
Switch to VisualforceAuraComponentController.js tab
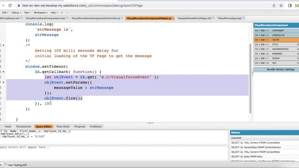click(x=96, y=18)
